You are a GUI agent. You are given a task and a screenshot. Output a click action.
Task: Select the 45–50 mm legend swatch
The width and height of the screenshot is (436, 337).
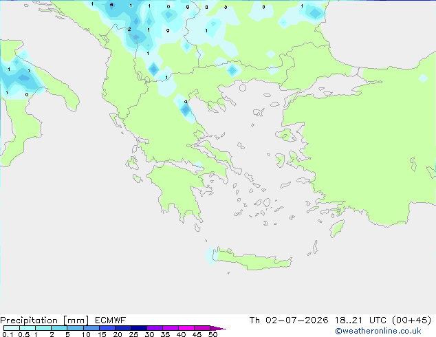click(x=202, y=328)
